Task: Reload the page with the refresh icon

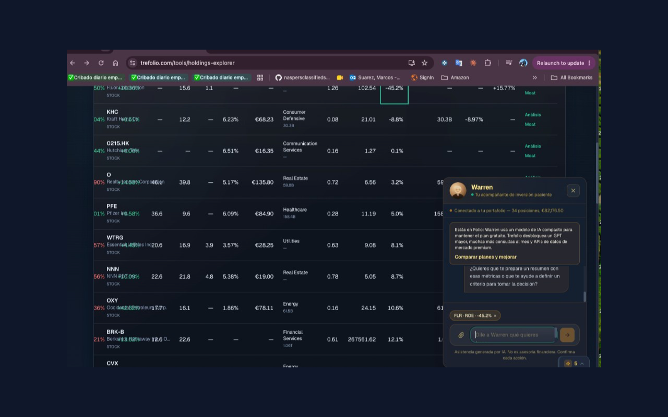Action: pos(101,63)
